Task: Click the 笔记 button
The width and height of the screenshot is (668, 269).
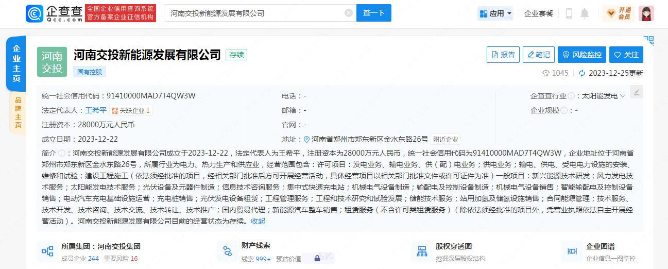Action: pos(539,55)
